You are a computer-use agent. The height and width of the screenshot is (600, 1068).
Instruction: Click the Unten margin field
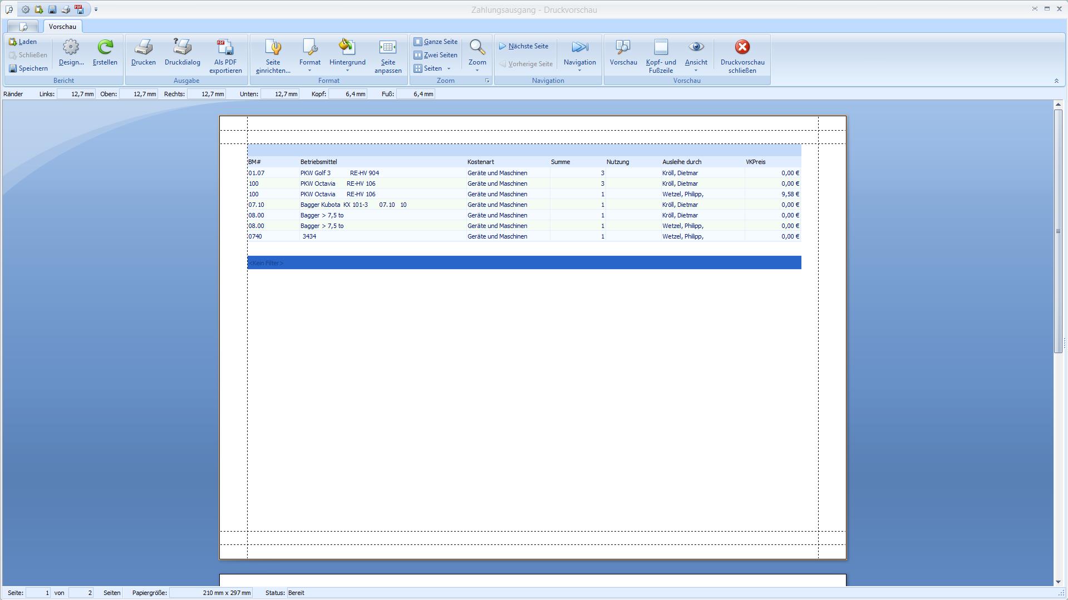[x=279, y=94]
